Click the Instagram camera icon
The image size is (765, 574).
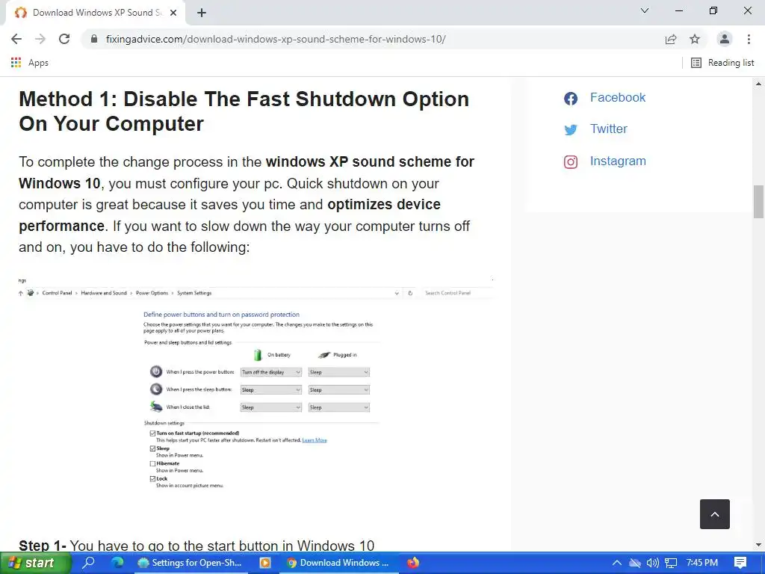pyautogui.click(x=571, y=162)
